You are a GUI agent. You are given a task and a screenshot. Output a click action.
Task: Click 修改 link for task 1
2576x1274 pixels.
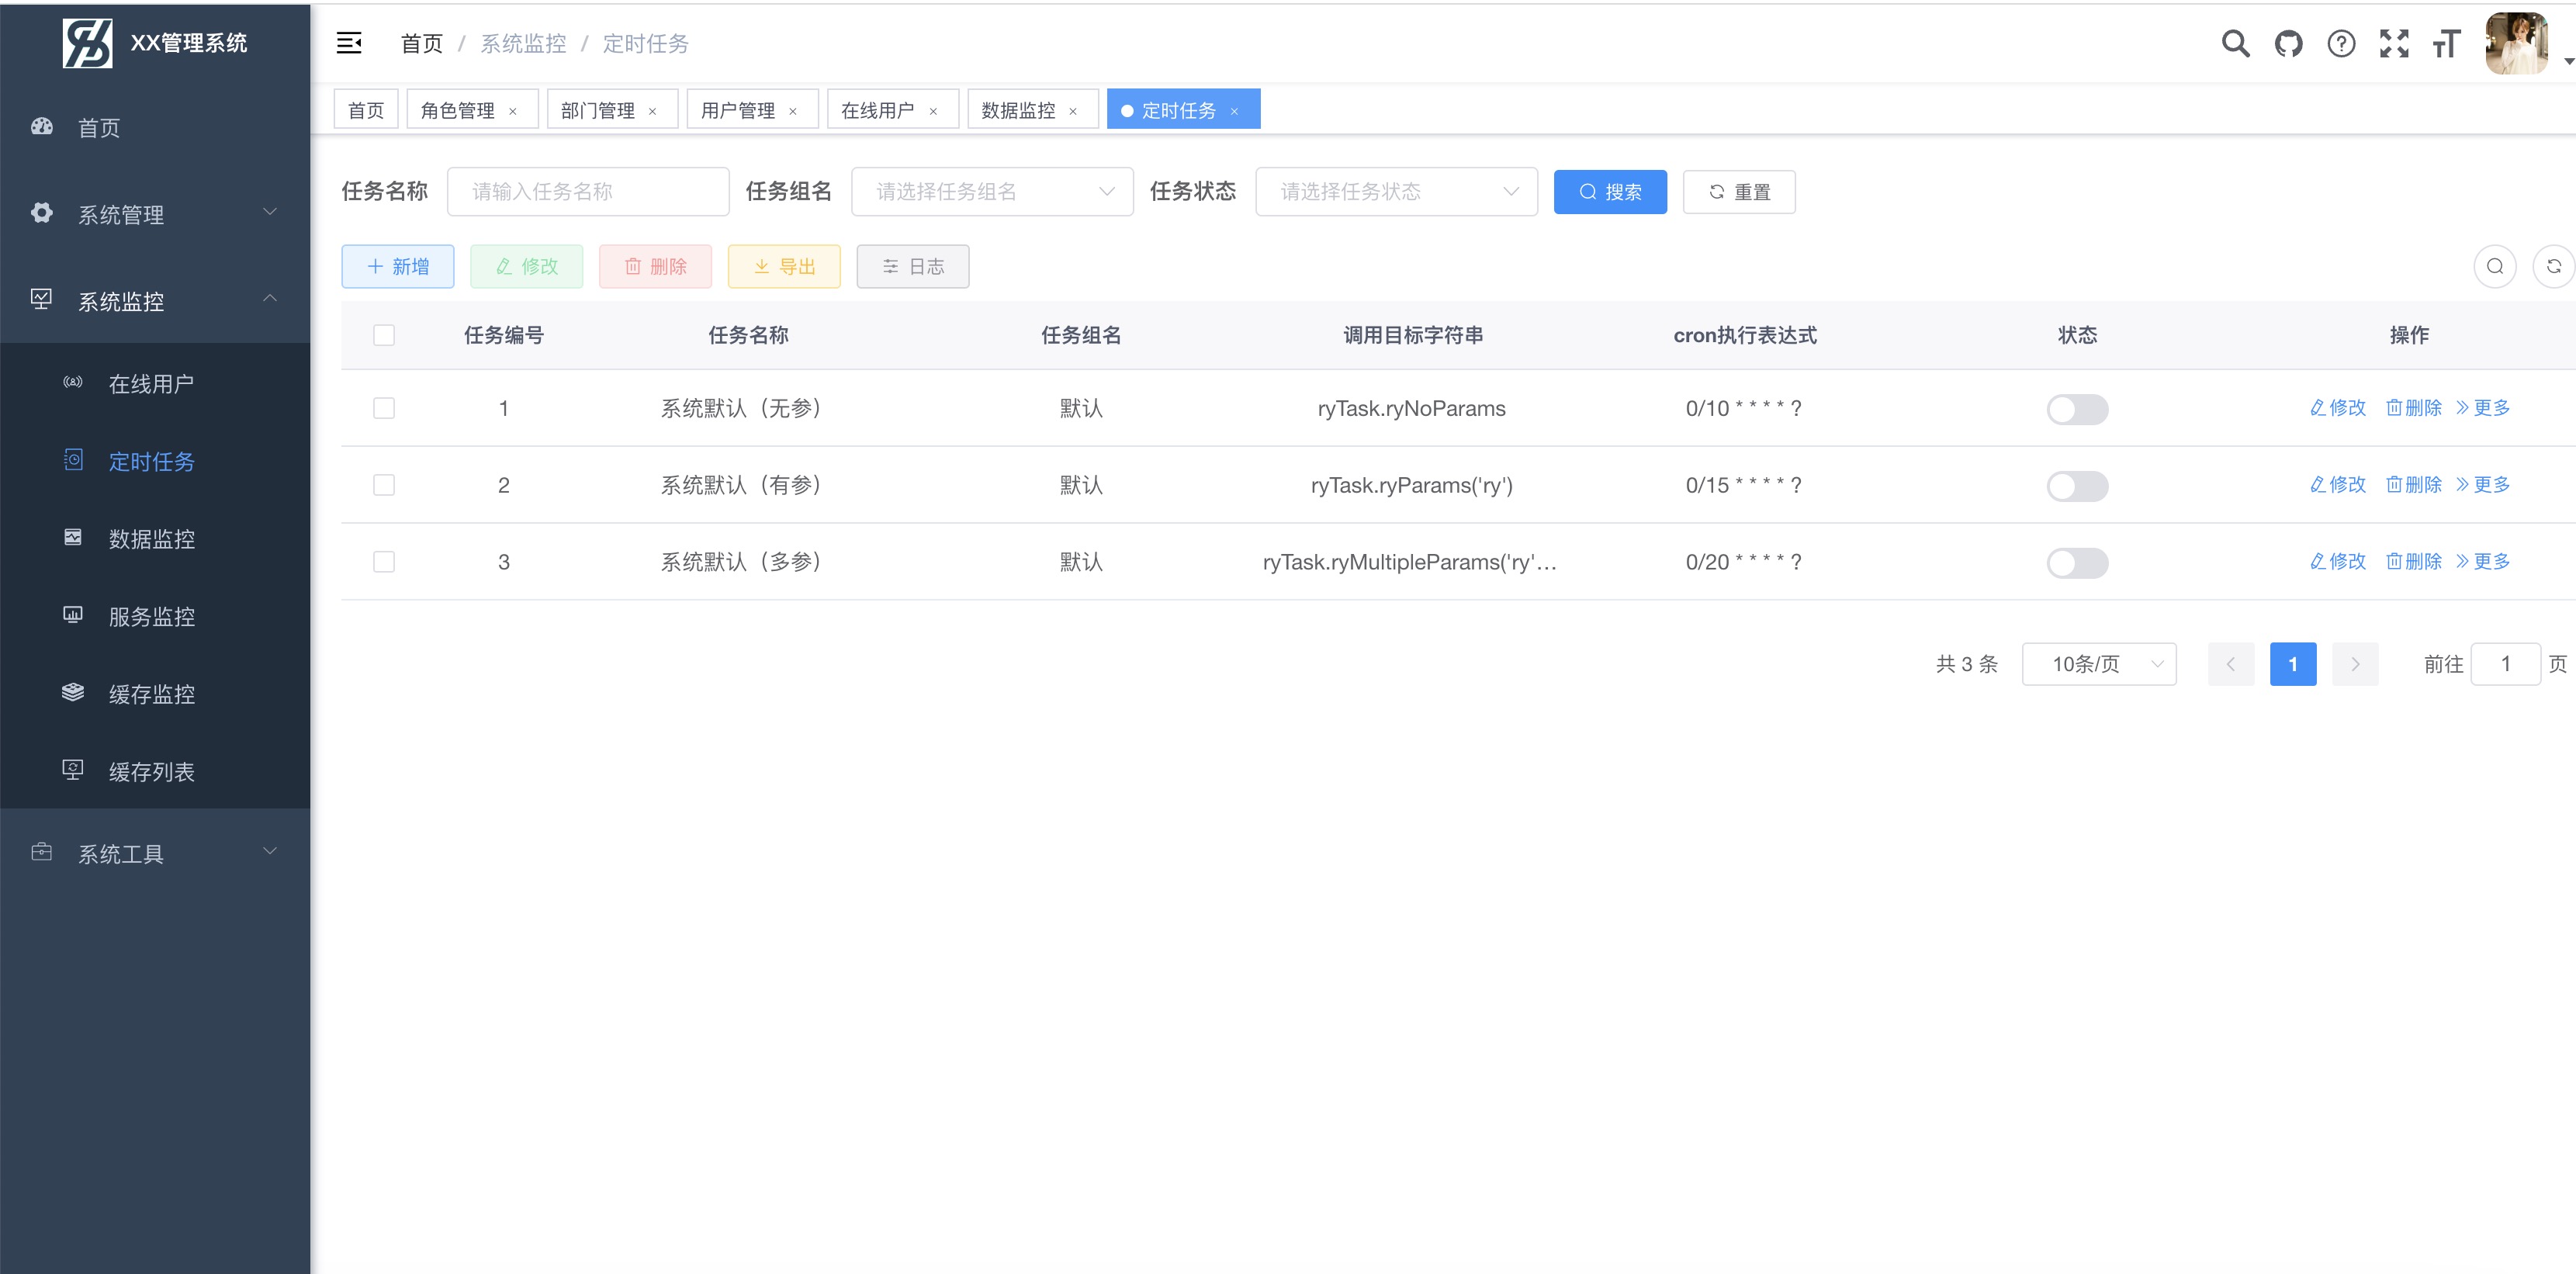[x=2338, y=407]
